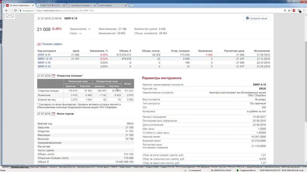Screen dimensions: 307x172
Task: Click the Верхний лимит parameter row
Action: [x=204, y=141]
